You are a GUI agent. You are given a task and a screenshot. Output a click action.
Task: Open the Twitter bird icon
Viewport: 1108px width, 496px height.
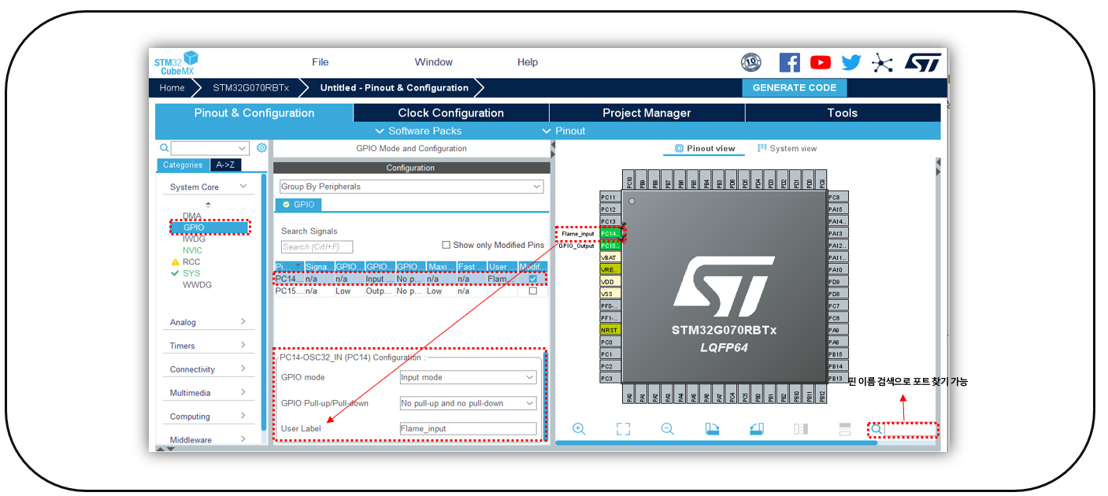pos(851,63)
